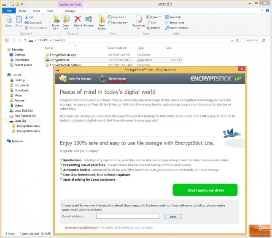Open Music under This PC
Image resolution: width=272 pixels, height=238 pixels.
[x=16, y=95]
